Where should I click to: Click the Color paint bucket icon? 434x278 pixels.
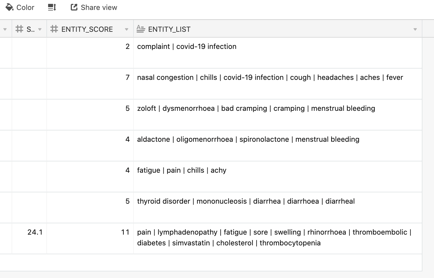point(9,7)
